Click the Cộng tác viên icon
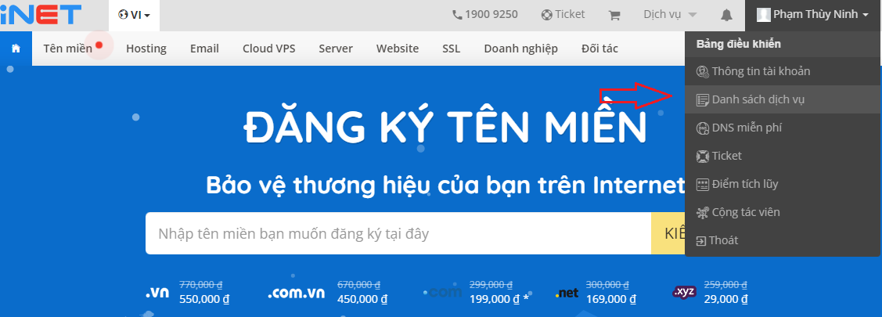 click(703, 212)
